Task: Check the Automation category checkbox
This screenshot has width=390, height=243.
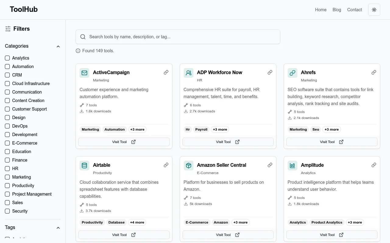Action: pos(7,67)
